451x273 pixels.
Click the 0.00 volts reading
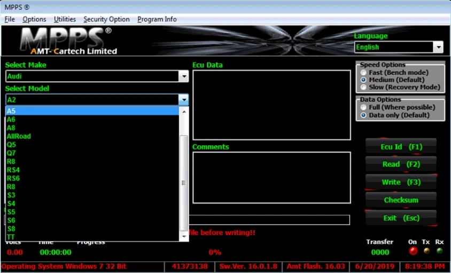[15, 252]
